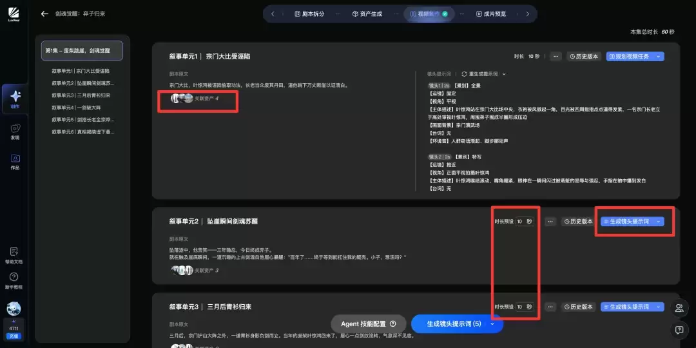Open the more-options ellipsis for 叙事单元1
This screenshot has width=696, height=348.
[556, 56]
